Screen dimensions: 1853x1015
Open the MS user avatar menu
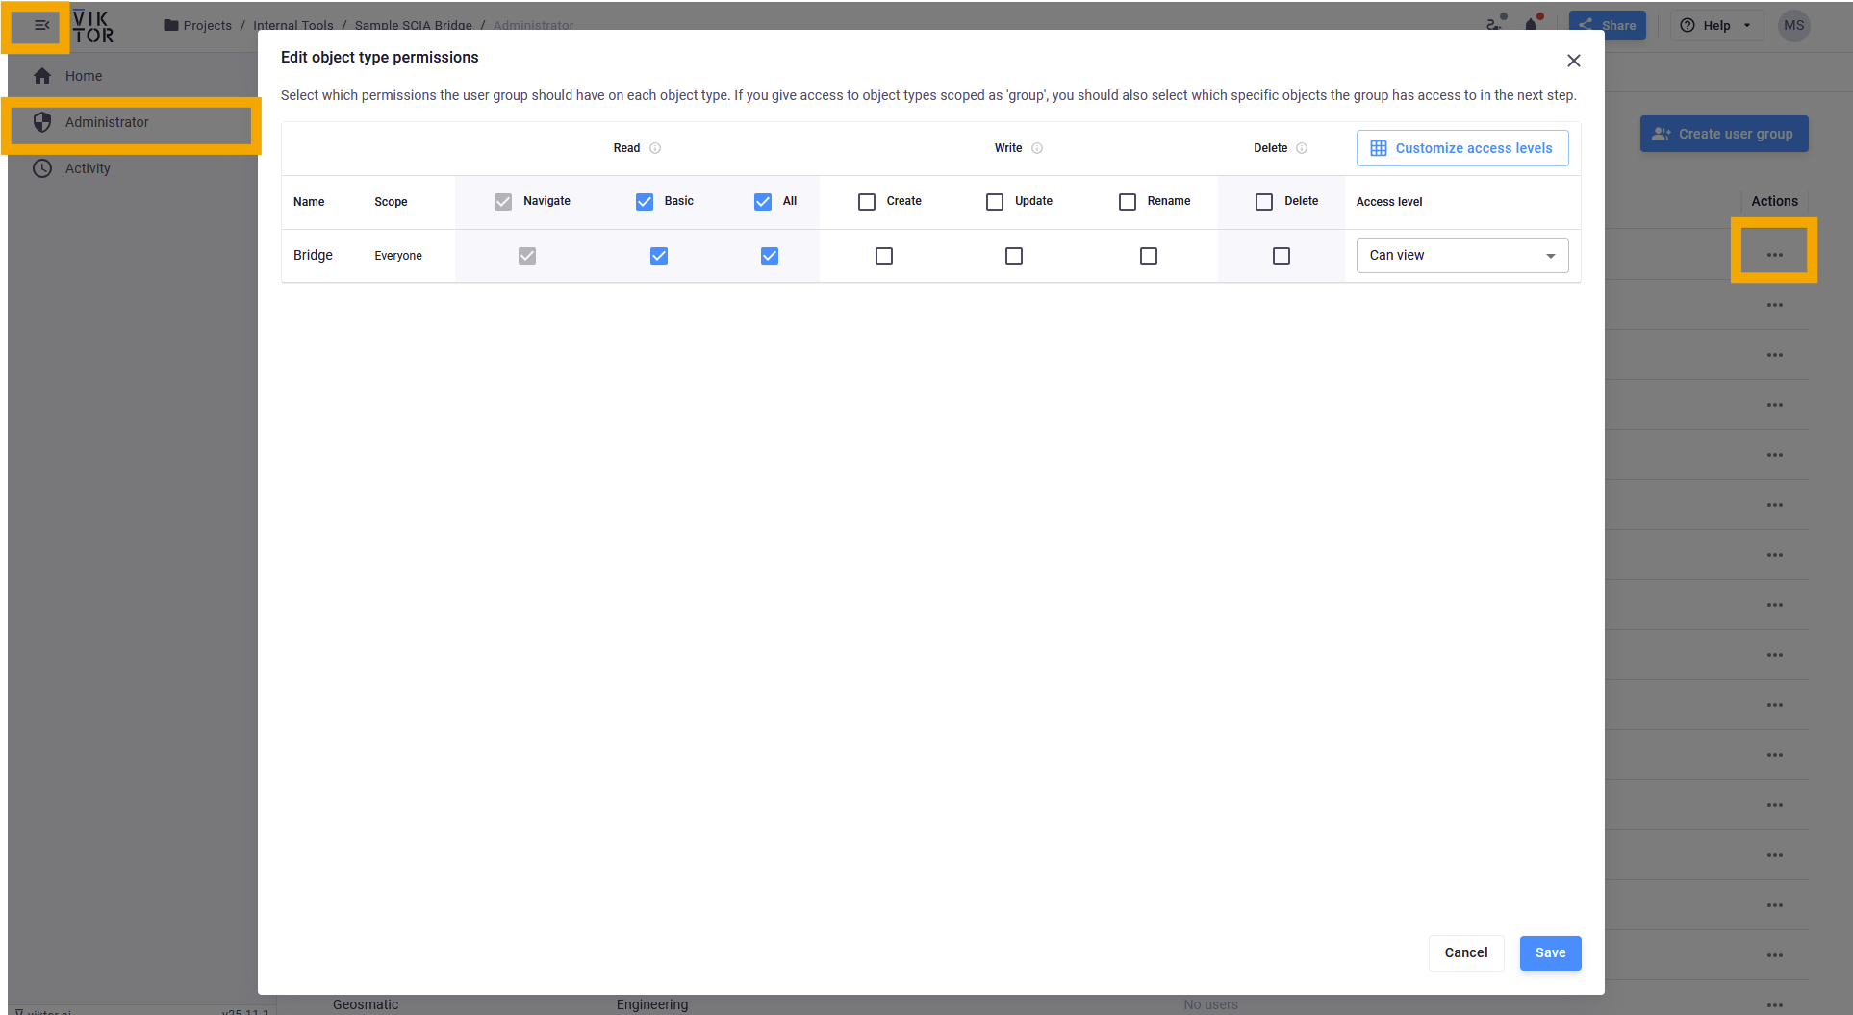[1793, 26]
